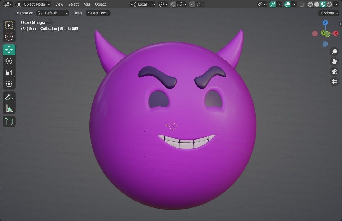This screenshot has width=342, height=221.
Task: Click the unlabeled green negative Y ball
Action: pos(327,34)
